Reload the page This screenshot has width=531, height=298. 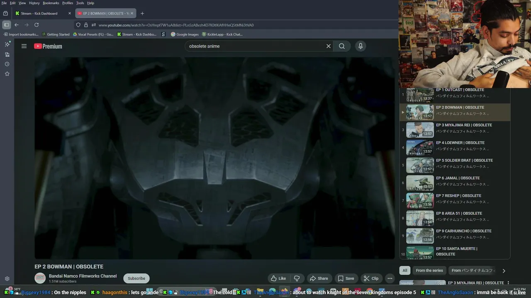click(x=37, y=25)
